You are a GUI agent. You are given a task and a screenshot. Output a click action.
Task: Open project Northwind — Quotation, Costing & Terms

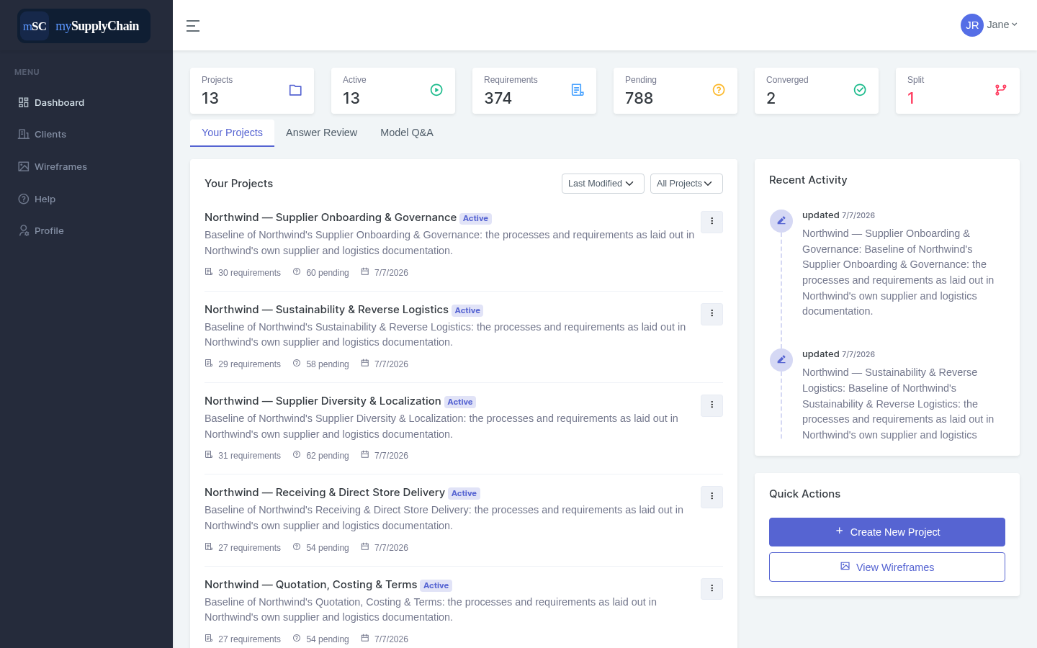(x=311, y=585)
